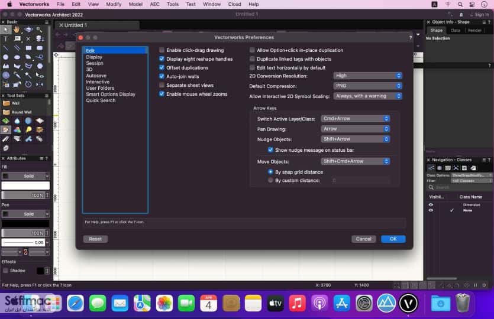Open the Basic palette menu icon

pyautogui.click(x=47, y=22)
